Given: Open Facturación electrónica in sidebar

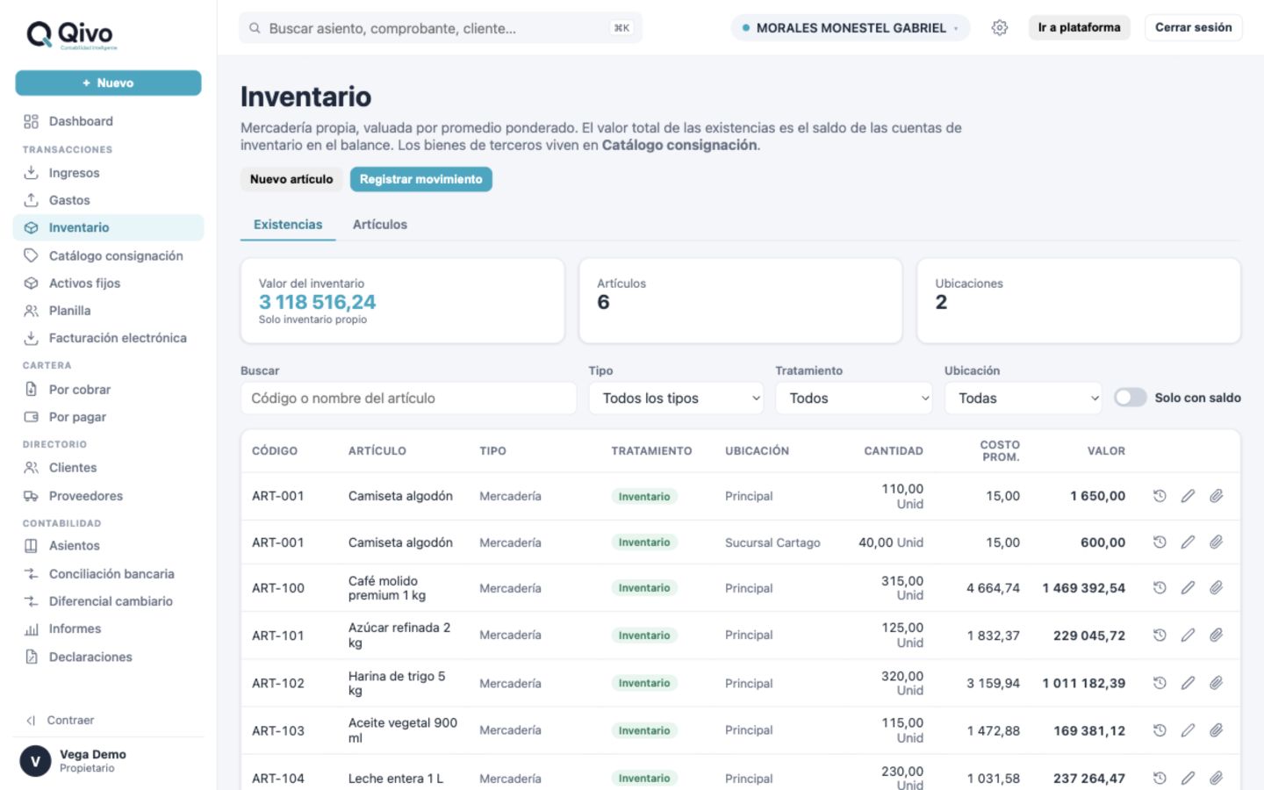Looking at the screenshot, I should (108, 338).
